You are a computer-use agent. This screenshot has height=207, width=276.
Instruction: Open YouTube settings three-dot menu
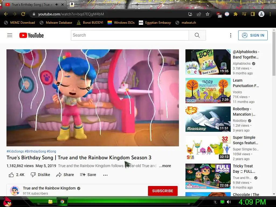click(231, 35)
